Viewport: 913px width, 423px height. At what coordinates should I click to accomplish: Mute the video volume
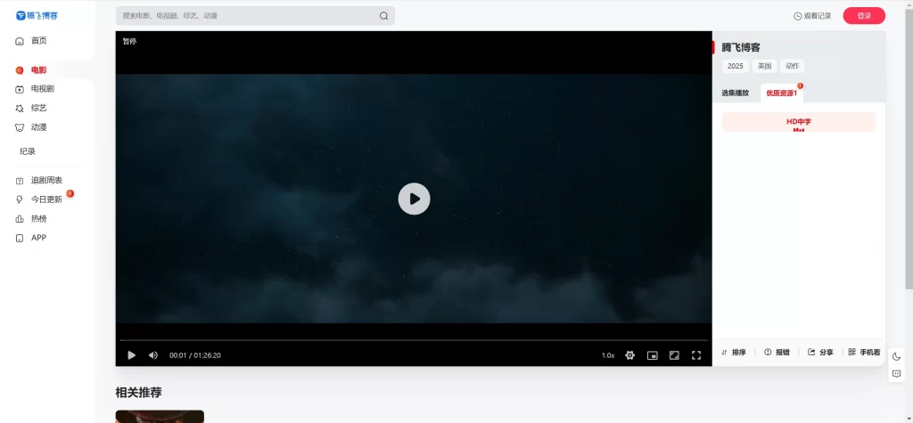coord(153,355)
